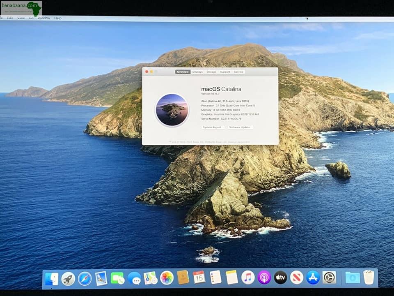
Task: Open System Preferences gear icon
Action: [329, 277]
